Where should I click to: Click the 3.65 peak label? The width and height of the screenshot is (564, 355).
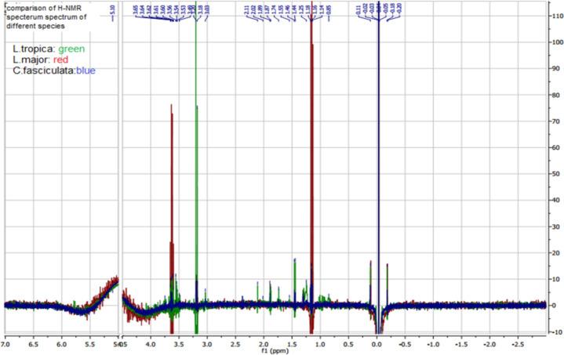135,9
